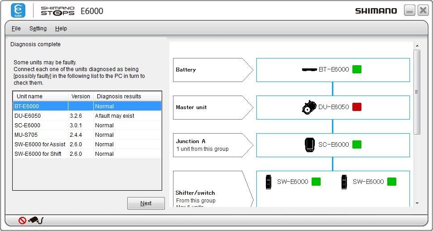Image resolution: width=433 pixels, height=231 pixels.
Task: Open the Setting menu
Action: (38, 29)
